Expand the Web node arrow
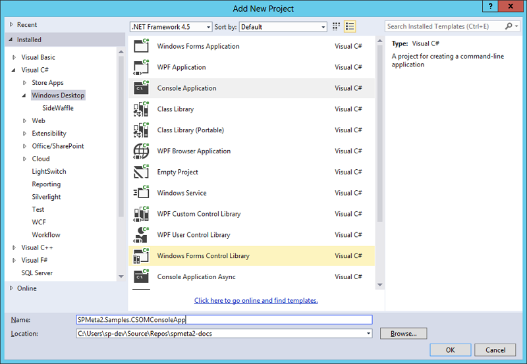The image size is (527, 364). [x=24, y=121]
